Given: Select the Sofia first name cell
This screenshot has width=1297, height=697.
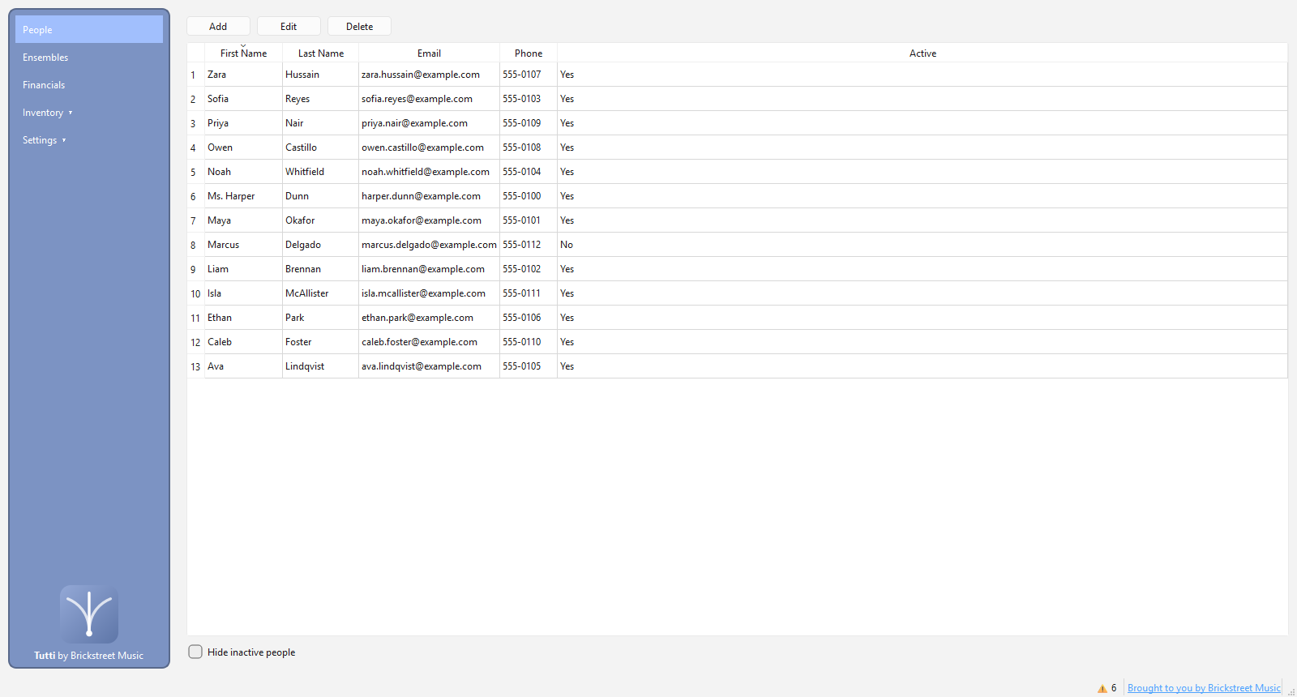Looking at the screenshot, I should [x=243, y=99].
